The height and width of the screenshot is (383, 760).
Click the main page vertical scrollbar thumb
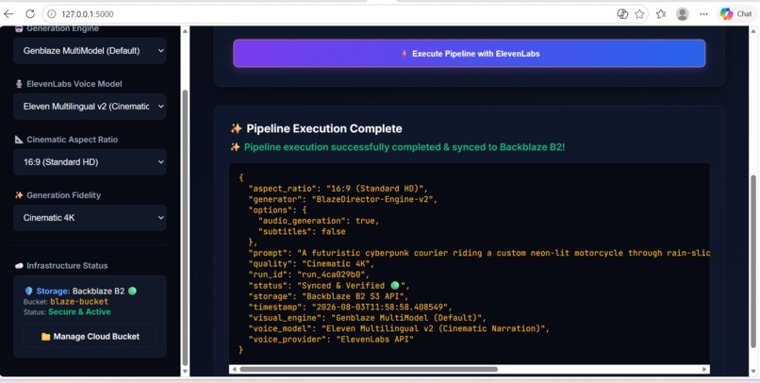pos(753,261)
